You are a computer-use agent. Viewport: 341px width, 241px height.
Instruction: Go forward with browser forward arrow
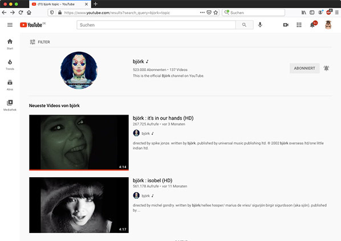click(13, 13)
